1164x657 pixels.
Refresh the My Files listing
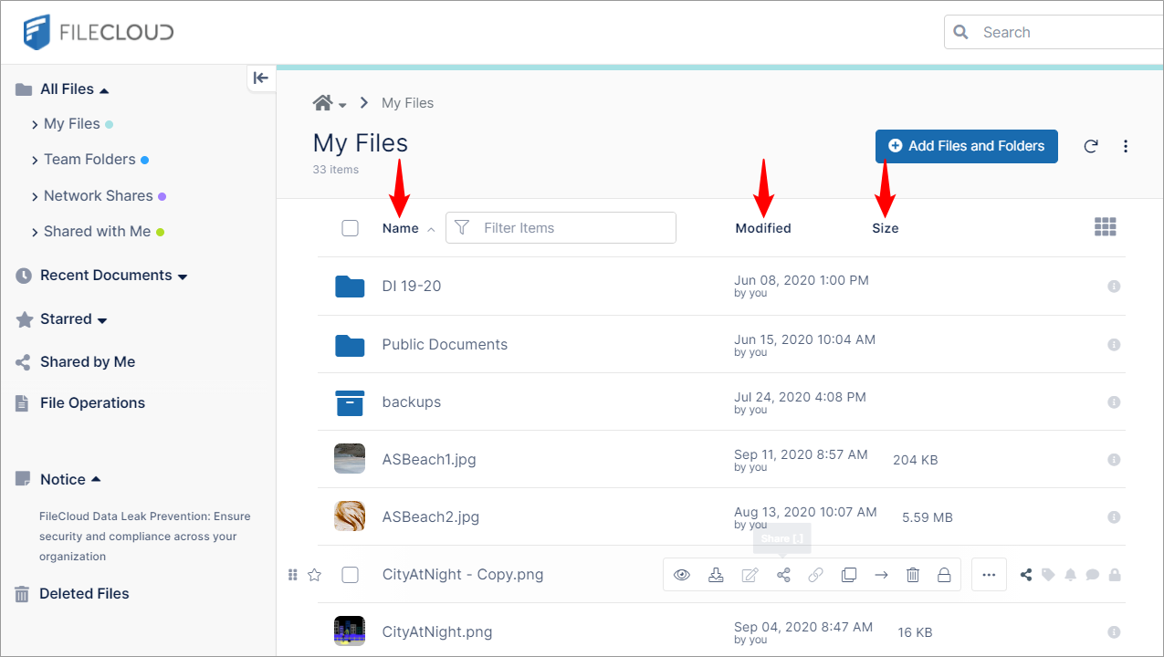(1091, 146)
